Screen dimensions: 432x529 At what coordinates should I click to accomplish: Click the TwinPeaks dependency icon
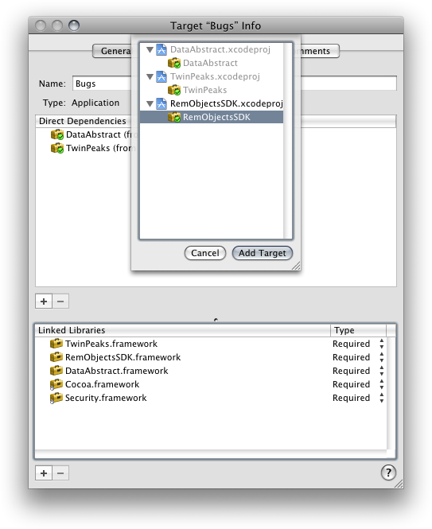[x=57, y=148]
